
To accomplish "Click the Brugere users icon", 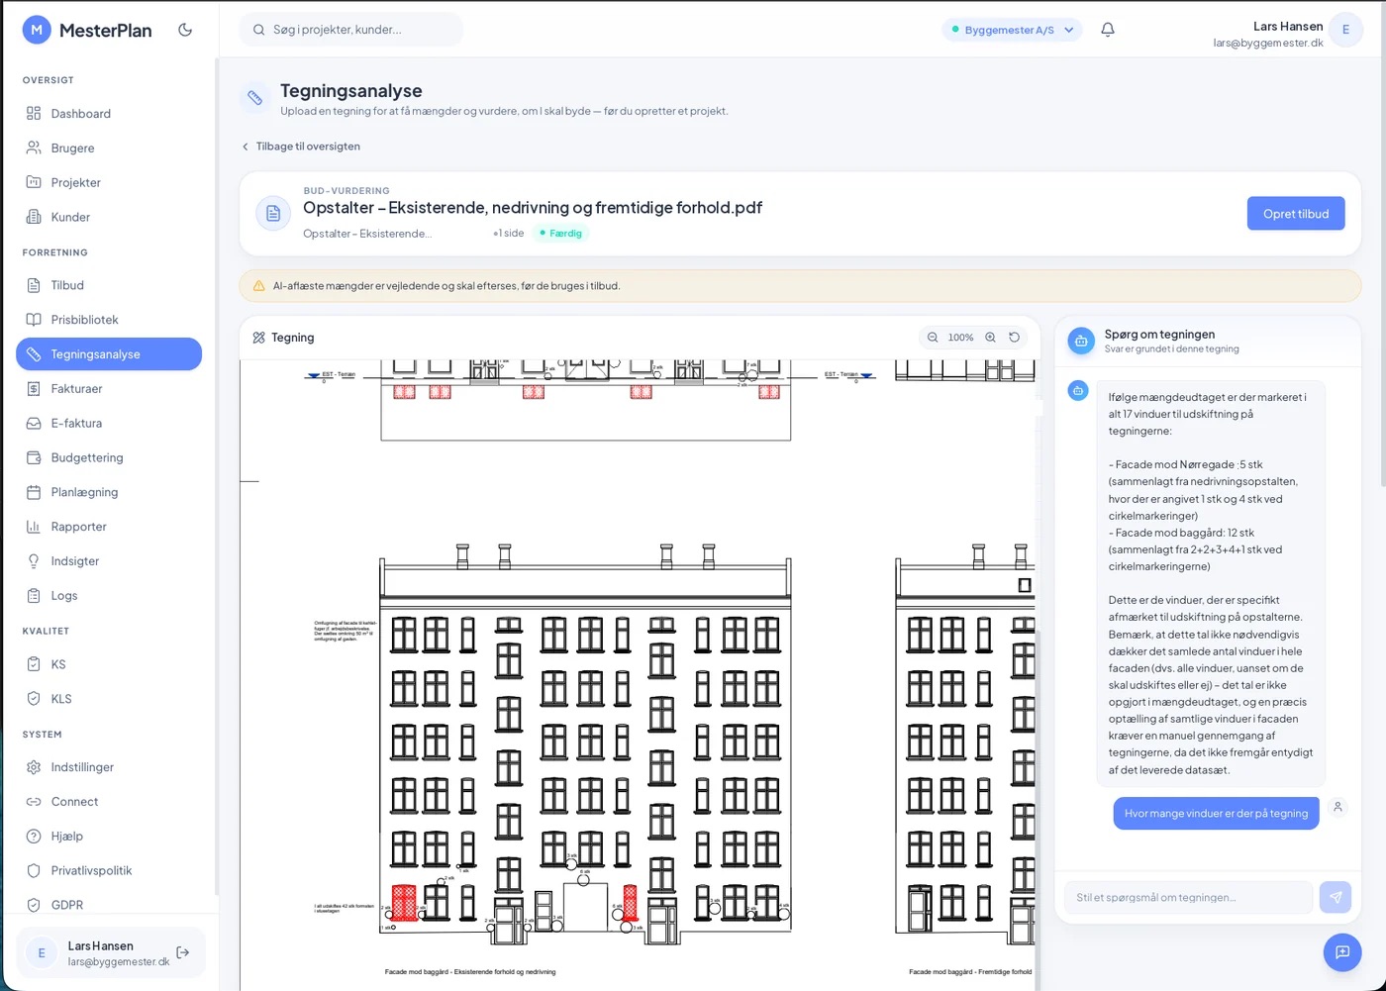I will click(x=34, y=149).
